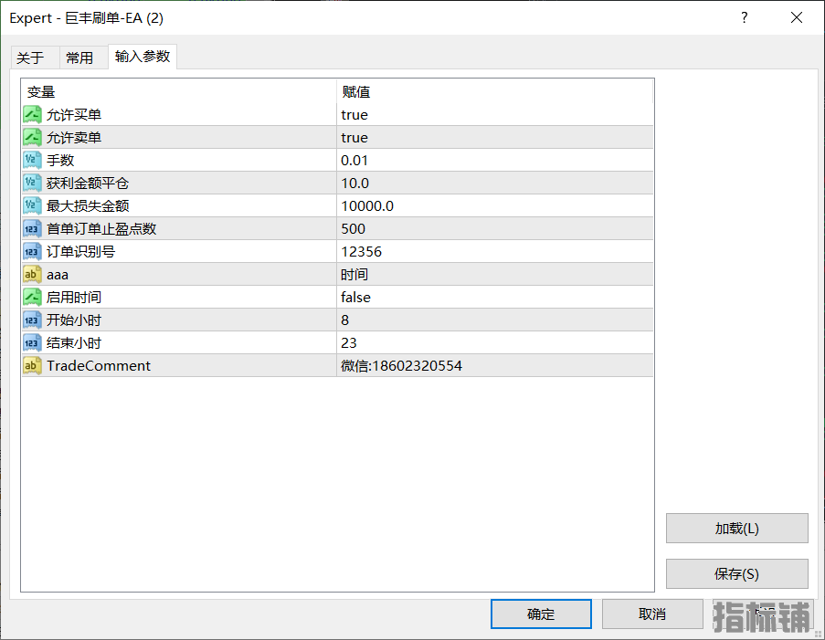
Task: Click the double-type icon beside 获利金额平仓
Action: coord(32,183)
